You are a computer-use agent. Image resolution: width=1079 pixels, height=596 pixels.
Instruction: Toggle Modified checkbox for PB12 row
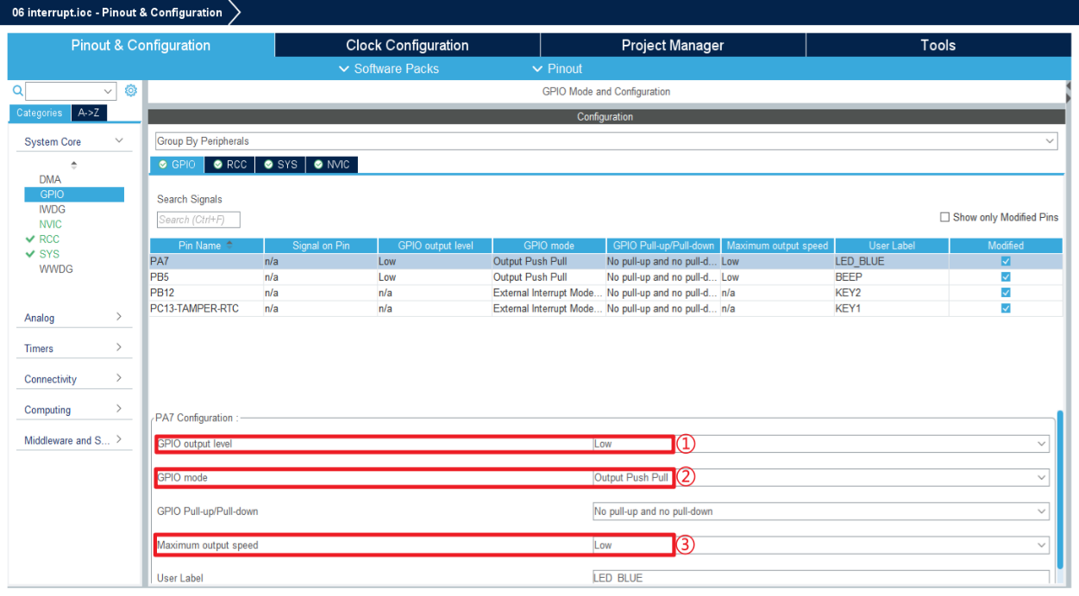point(1006,293)
